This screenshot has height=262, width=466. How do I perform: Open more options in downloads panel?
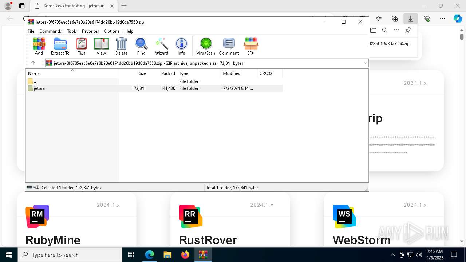[396, 30]
